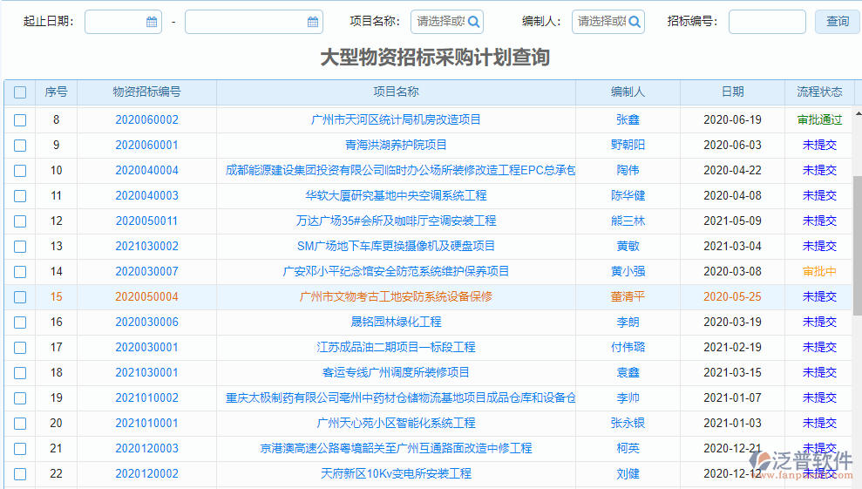Open calendar icon in start date field
Screen dimensions: 862x489
coord(152,22)
